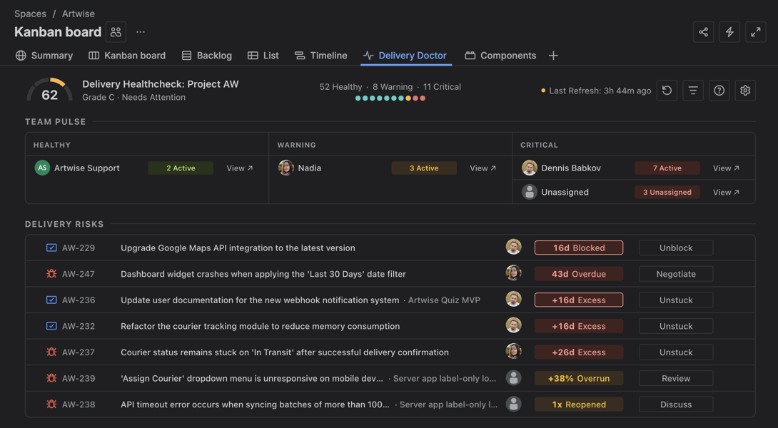Add a new tab with the plus button
The height and width of the screenshot is (428, 778).
tap(553, 56)
